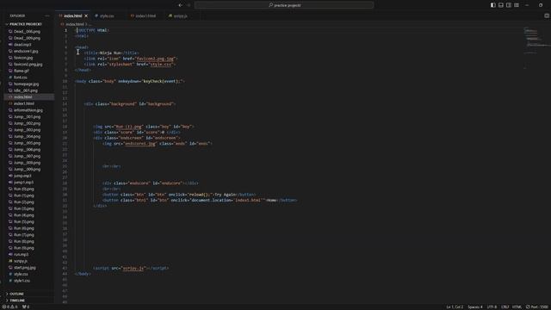Toggle the primary side bar layout icon
551x310 pixels.
(x=493, y=5)
